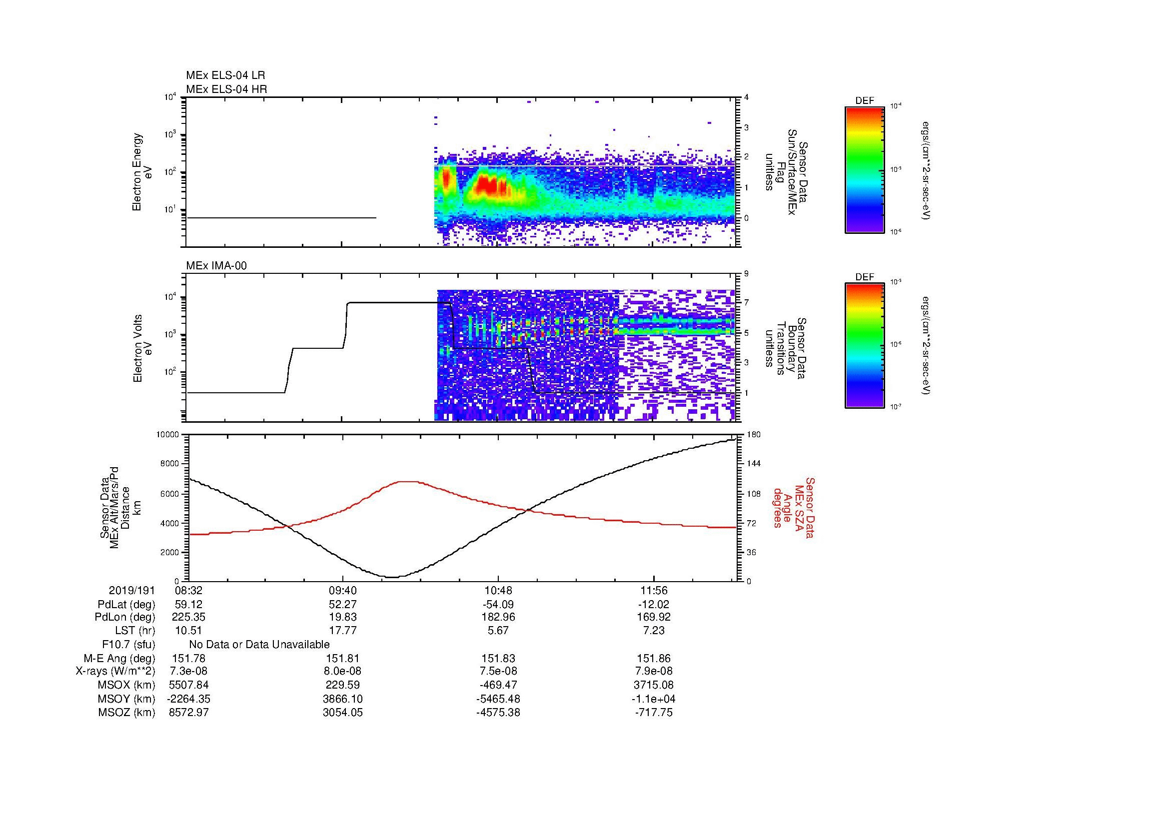Click the PdLon value 182.96
This screenshot has height=826, width=1169.
pyautogui.click(x=498, y=617)
